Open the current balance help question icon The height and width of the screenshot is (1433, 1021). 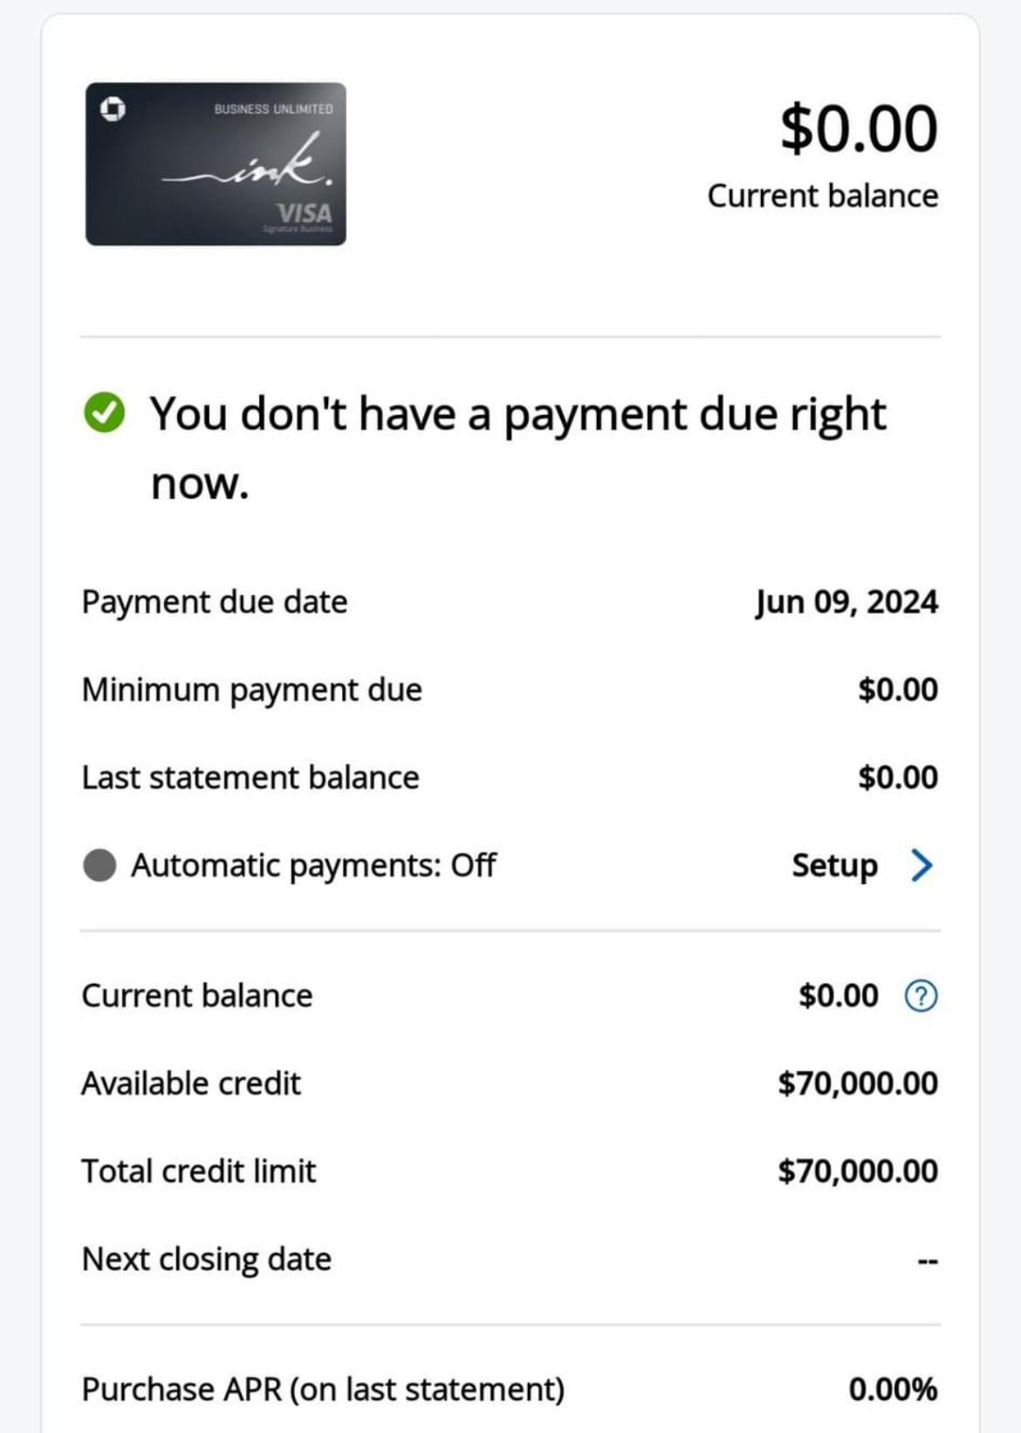[x=921, y=996]
